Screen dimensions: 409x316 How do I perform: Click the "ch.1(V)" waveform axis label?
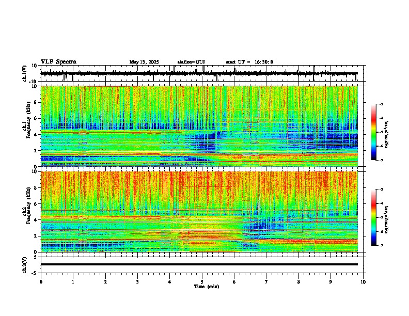pyautogui.click(x=25, y=73)
